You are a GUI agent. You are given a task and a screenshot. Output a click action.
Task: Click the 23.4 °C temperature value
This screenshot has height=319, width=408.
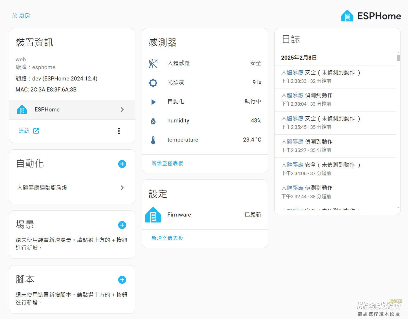click(252, 140)
